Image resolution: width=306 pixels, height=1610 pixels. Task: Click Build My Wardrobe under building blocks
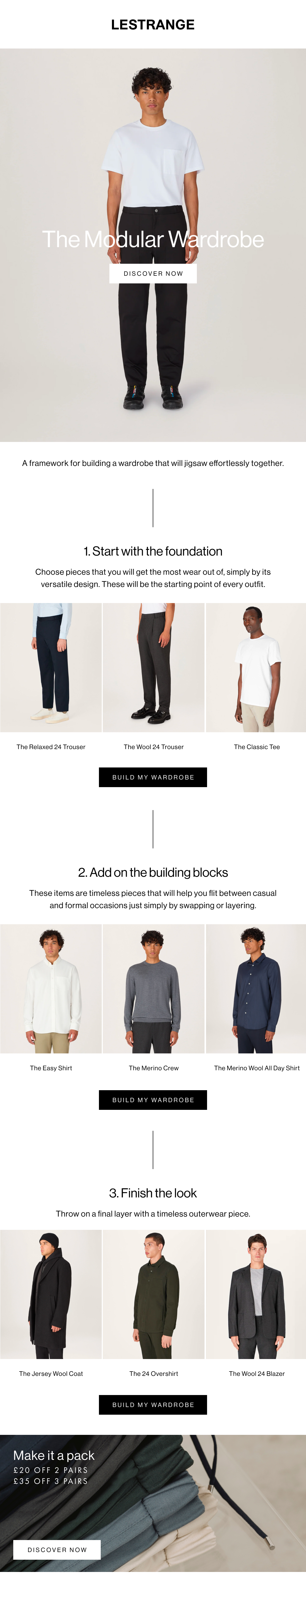pyautogui.click(x=153, y=1099)
